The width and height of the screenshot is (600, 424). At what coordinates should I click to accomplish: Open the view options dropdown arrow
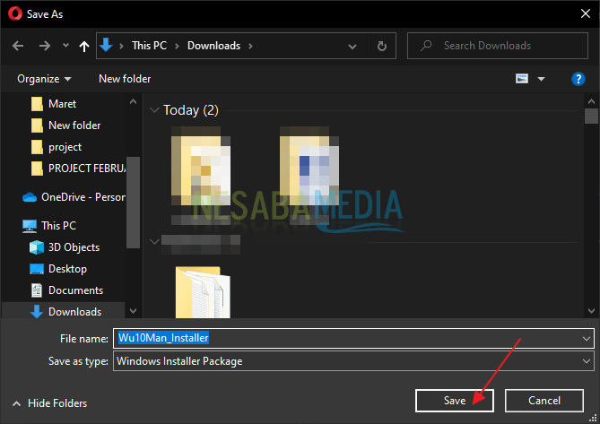[x=542, y=79]
